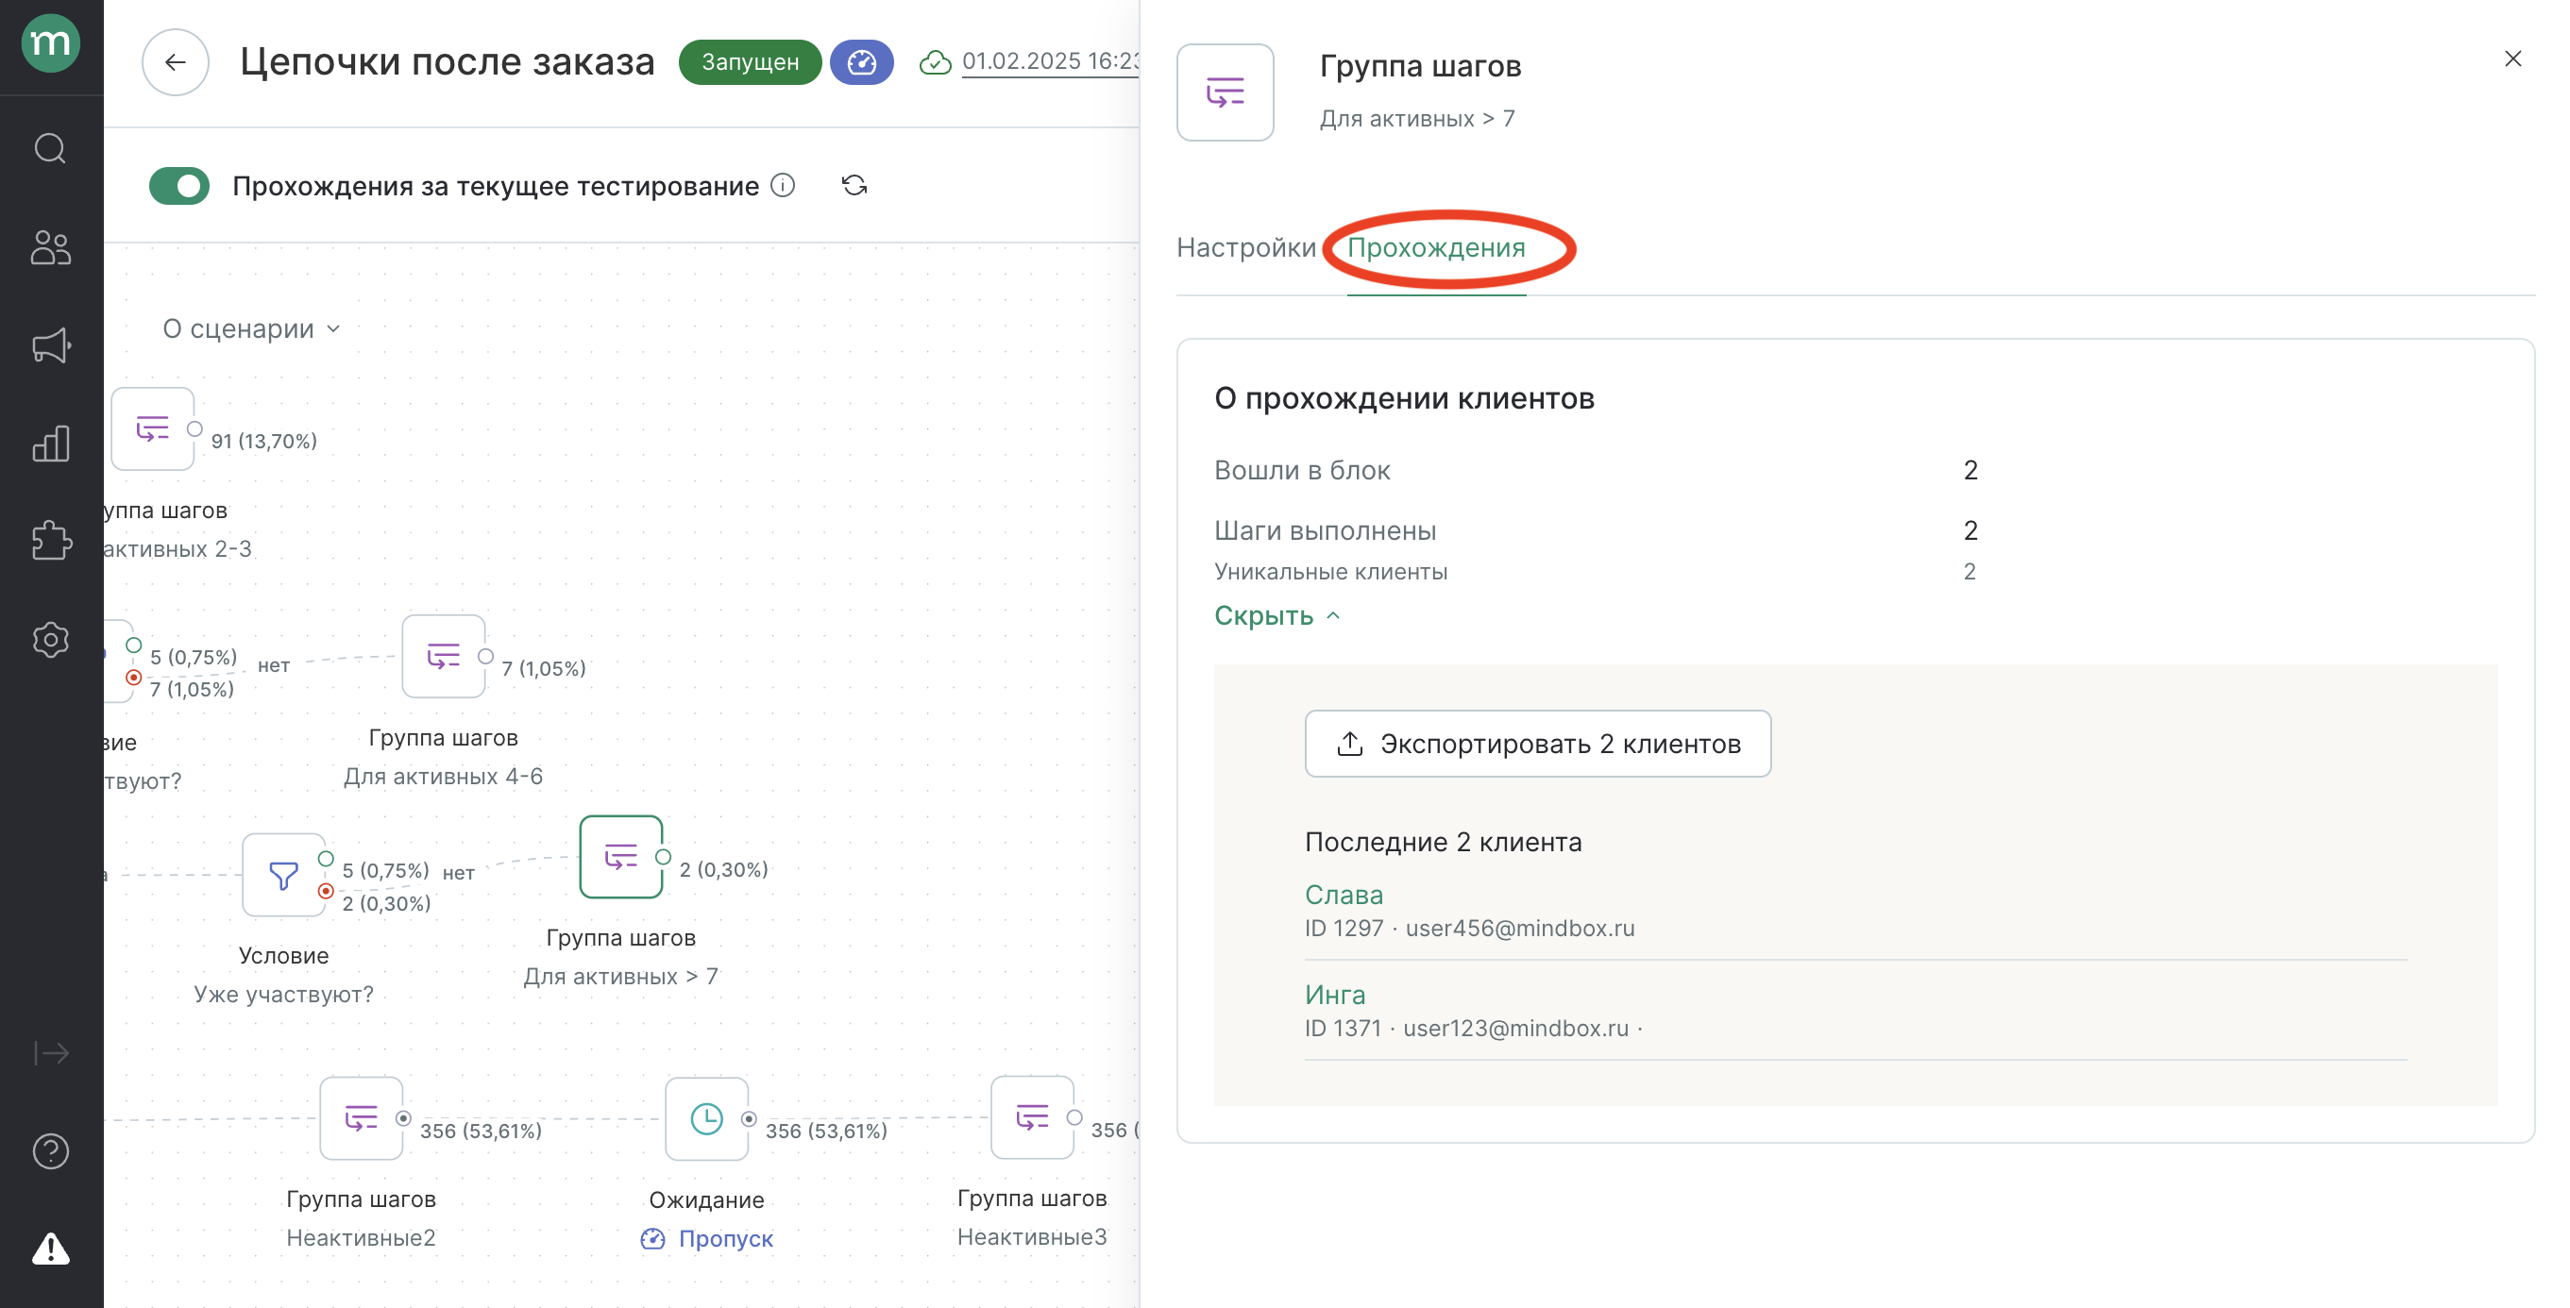This screenshot has width=2570, height=1308.
Task: Click 'Вошли в блок' row label
Action: [x=1302, y=471]
